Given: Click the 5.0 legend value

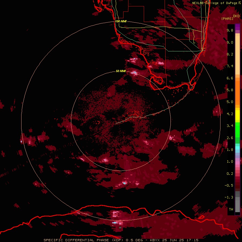Looking at the screenshot, I should pos(230,102).
